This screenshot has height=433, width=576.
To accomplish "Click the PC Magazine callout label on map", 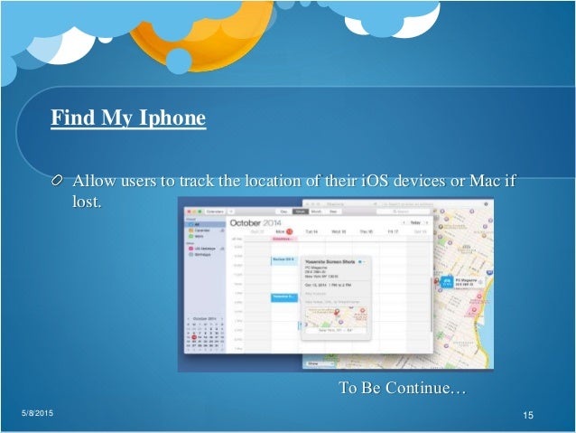I will coord(466,282).
